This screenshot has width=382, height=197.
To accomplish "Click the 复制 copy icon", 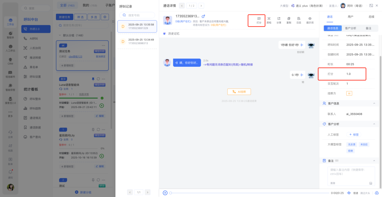I will pyautogui.click(x=289, y=20).
